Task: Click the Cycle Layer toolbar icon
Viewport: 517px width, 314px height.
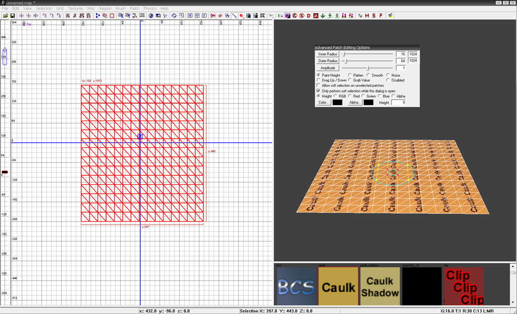Action: [x=142, y=16]
